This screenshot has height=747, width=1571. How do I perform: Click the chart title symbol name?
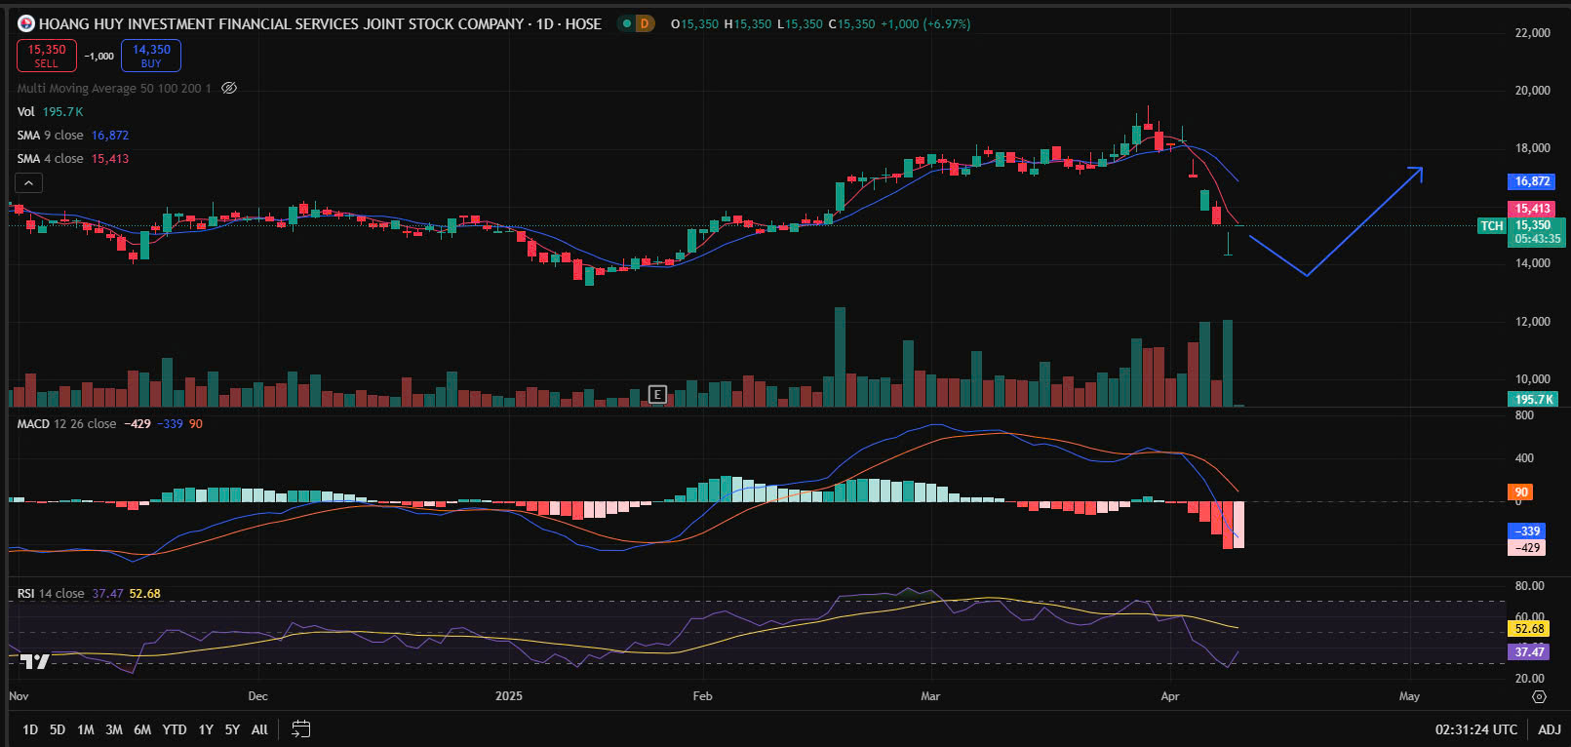click(320, 23)
